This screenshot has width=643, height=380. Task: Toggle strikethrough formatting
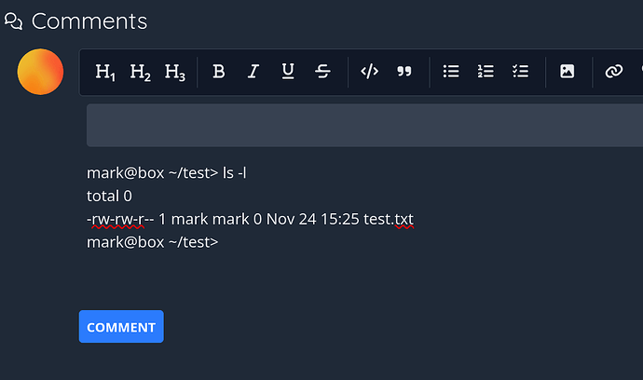click(x=322, y=72)
